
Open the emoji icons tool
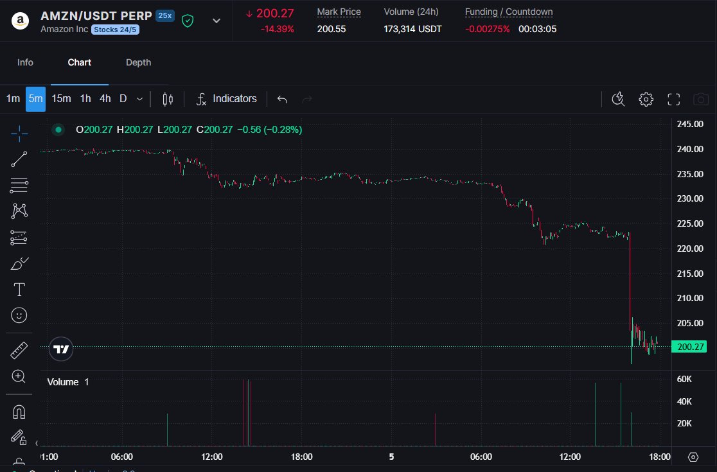click(x=19, y=315)
